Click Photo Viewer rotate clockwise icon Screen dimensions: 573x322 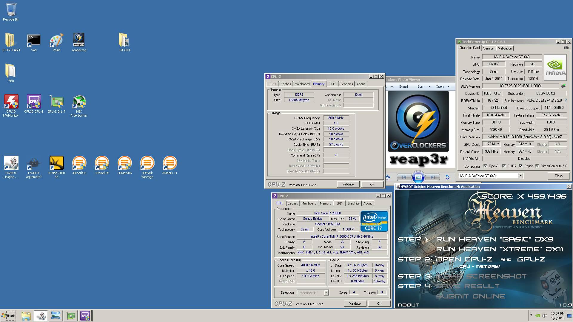(x=447, y=177)
